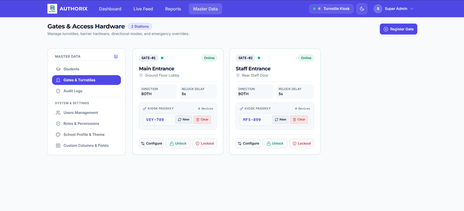Go to the Dashboard nav item
The width and height of the screenshot is (464, 211).
110,9
